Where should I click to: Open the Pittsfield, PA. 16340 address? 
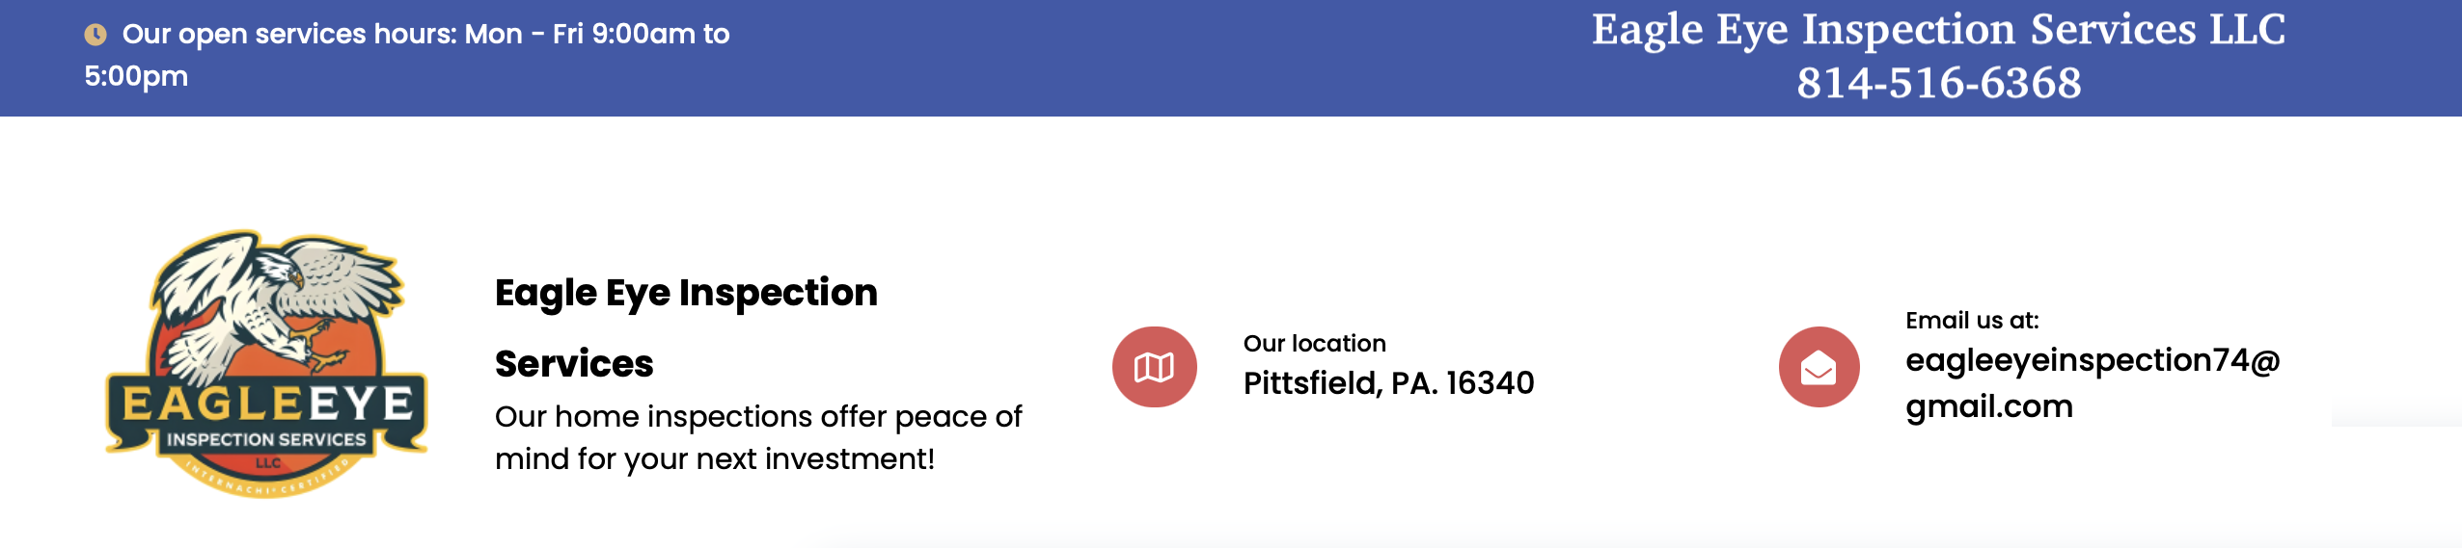(1388, 383)
